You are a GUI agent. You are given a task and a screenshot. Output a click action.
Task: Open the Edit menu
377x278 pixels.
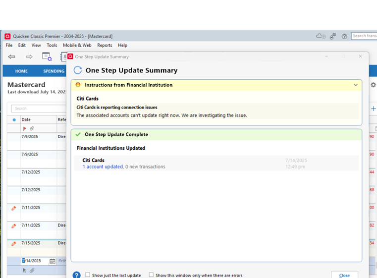point(22,45)
